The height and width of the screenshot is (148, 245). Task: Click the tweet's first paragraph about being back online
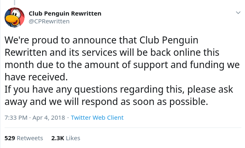tap(122, 59)
